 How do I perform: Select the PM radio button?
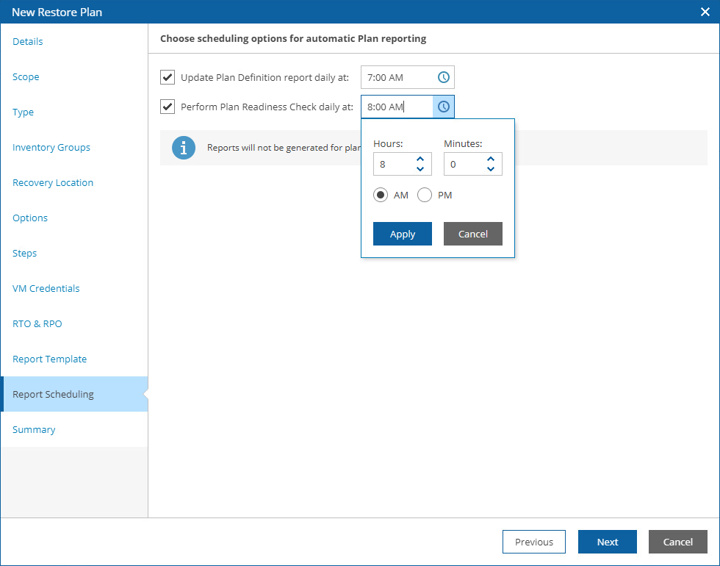click(425, 195)
